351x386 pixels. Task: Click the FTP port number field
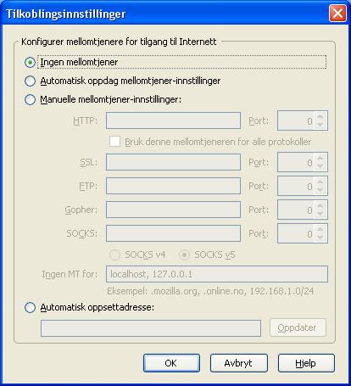(297, 186)
